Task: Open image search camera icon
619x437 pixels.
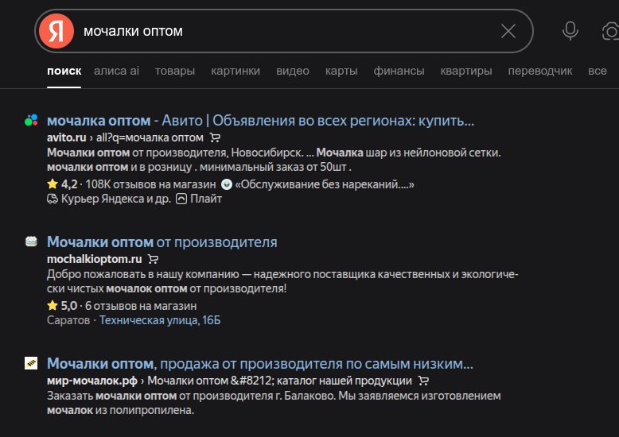Action: tap(609, 31)
